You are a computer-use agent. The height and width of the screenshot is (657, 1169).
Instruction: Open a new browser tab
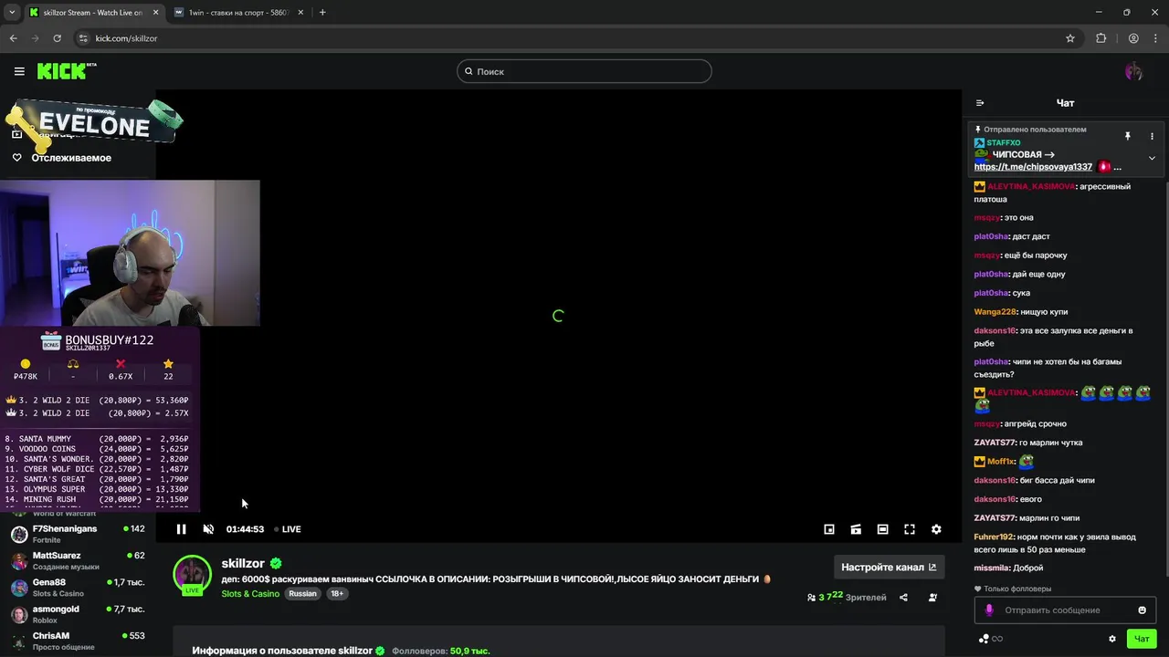point(322,13)
